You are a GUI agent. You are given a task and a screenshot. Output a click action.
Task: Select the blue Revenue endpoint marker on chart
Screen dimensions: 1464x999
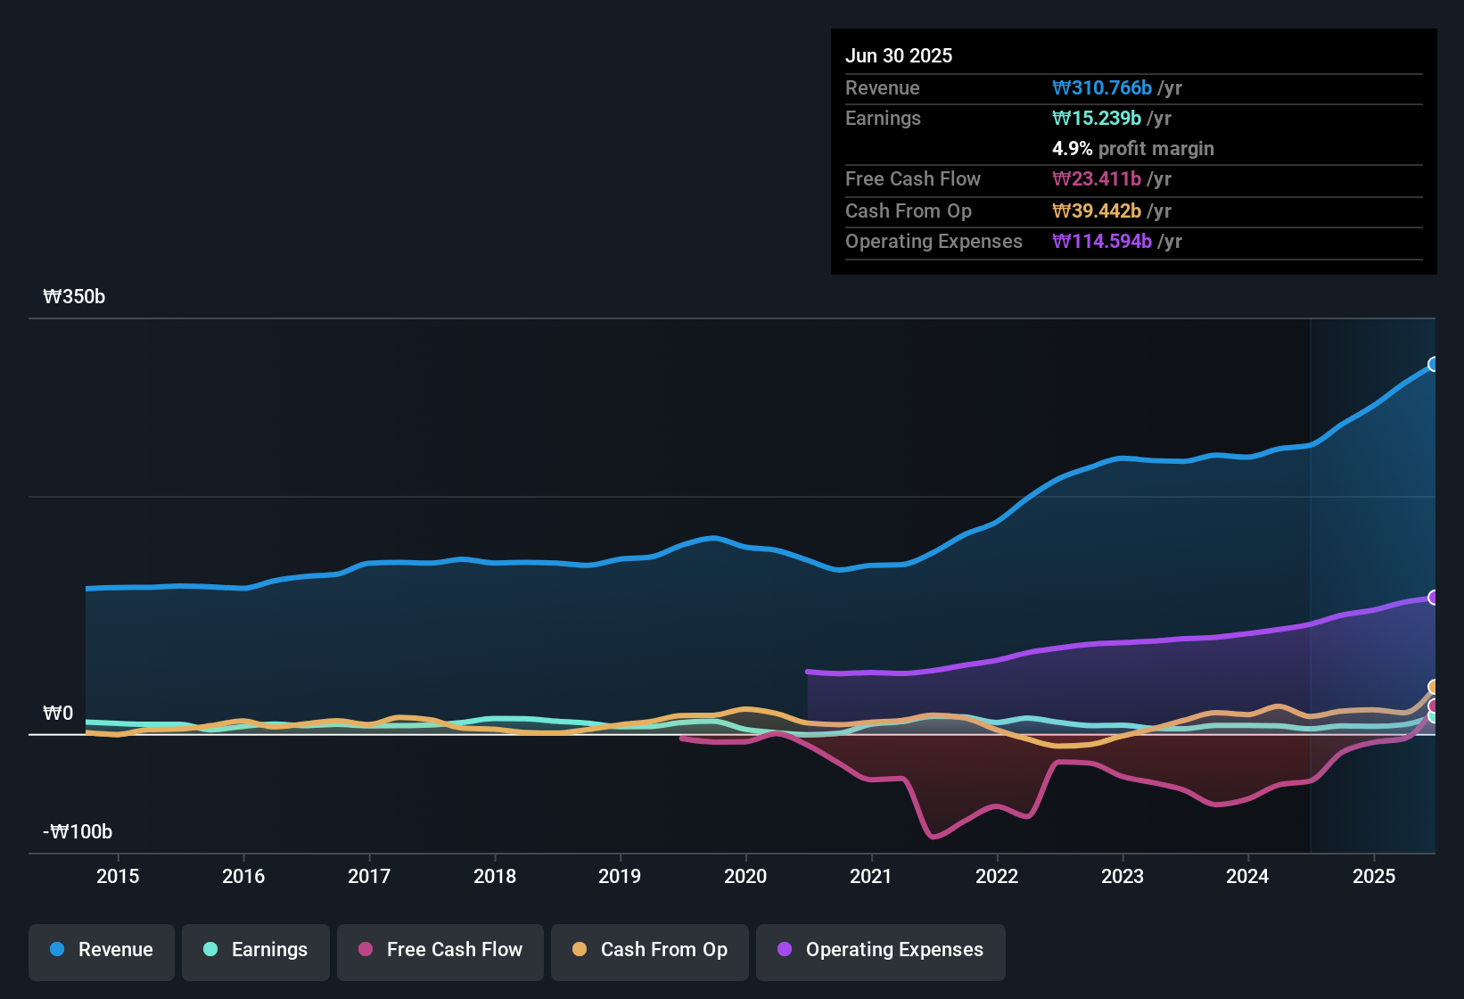[1432, 364]
